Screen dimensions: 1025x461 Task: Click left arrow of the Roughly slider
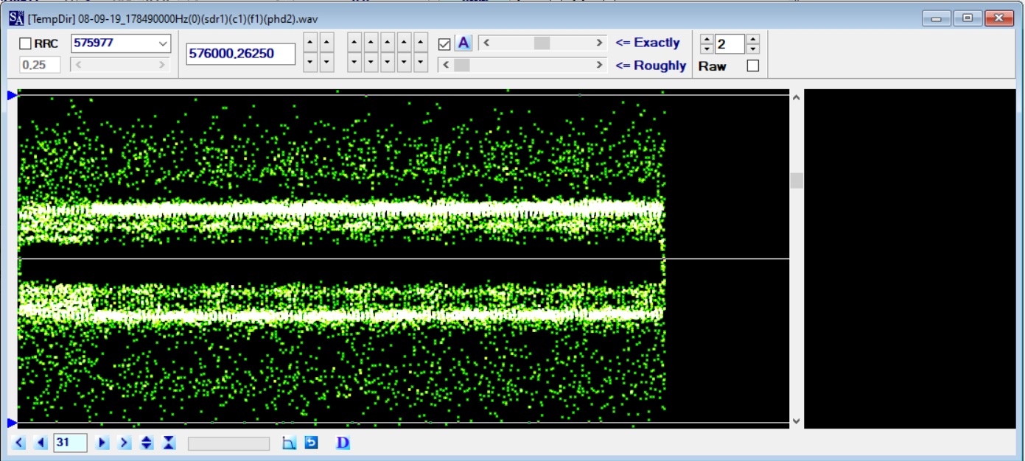point(446,66)
